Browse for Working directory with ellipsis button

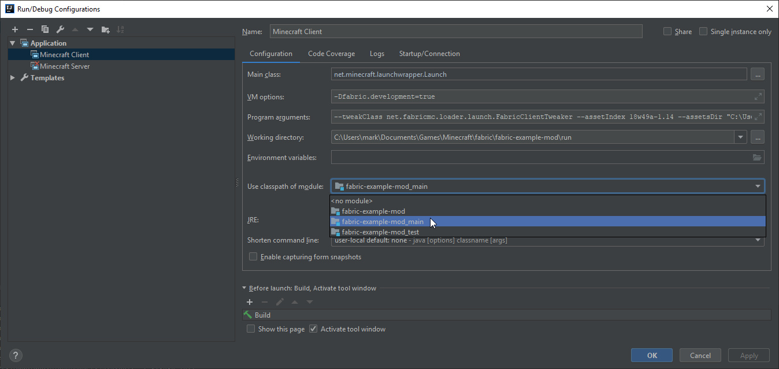pyautogui.click(x=757, y=137)
